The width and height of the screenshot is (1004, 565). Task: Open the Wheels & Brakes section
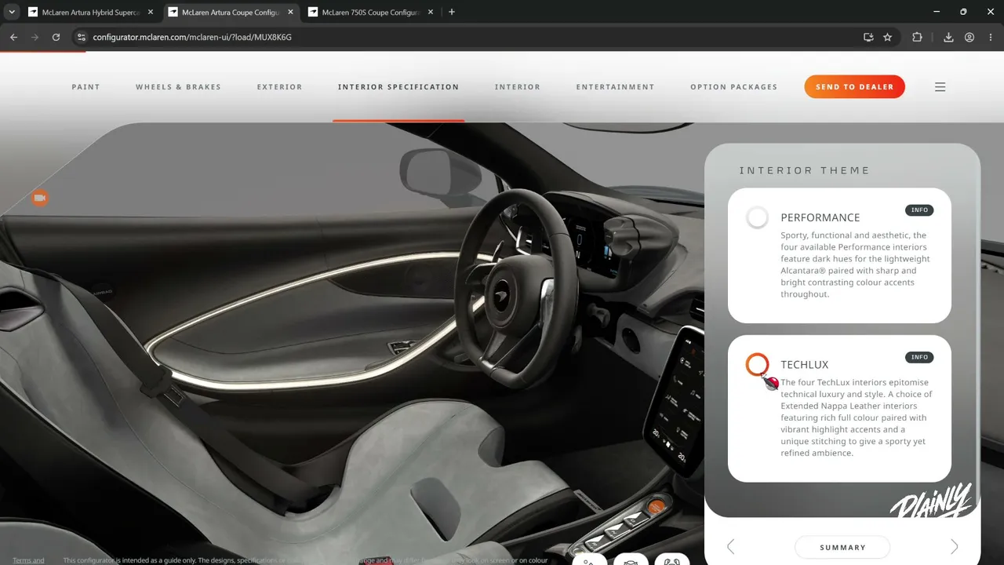pos(178,87)
